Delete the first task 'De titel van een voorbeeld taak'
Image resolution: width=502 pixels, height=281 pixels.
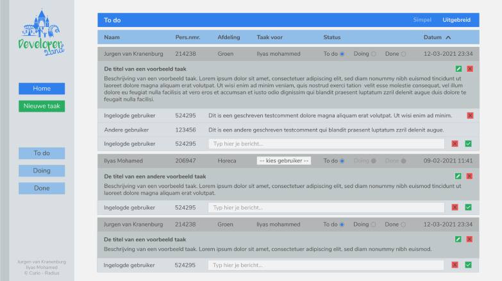(x=470, y=69)
